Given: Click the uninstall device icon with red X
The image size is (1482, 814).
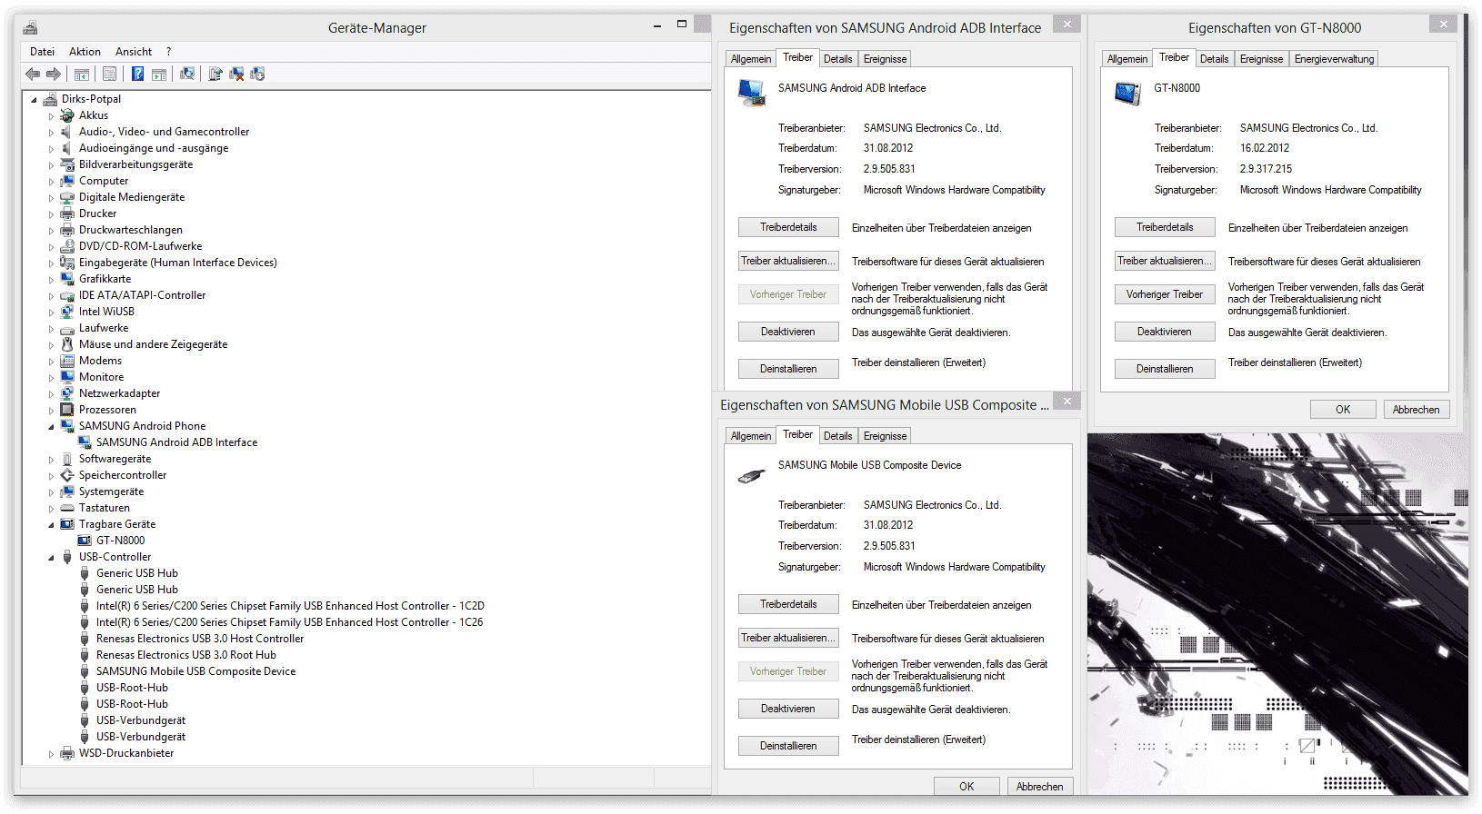Looking at the screenshot, I should tap(236, 74).
